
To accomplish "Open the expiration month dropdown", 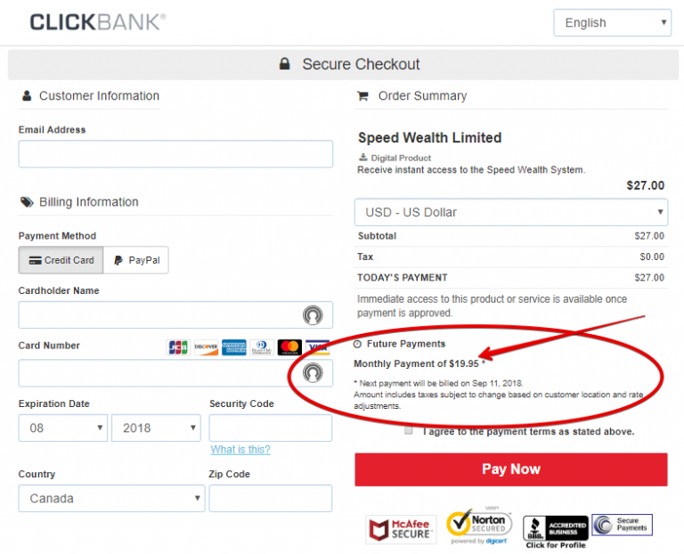I will (x=63, y=428).
